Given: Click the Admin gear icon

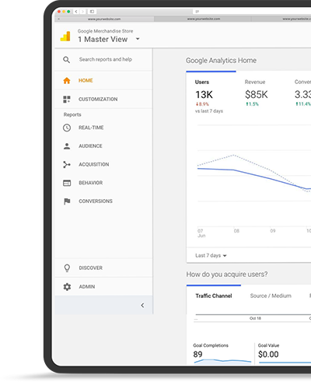Looking at the screenshot, I should click(67, 287).
